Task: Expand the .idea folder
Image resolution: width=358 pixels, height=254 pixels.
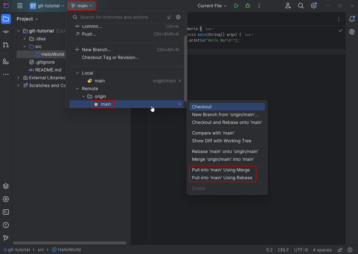Action: [25, 39]
